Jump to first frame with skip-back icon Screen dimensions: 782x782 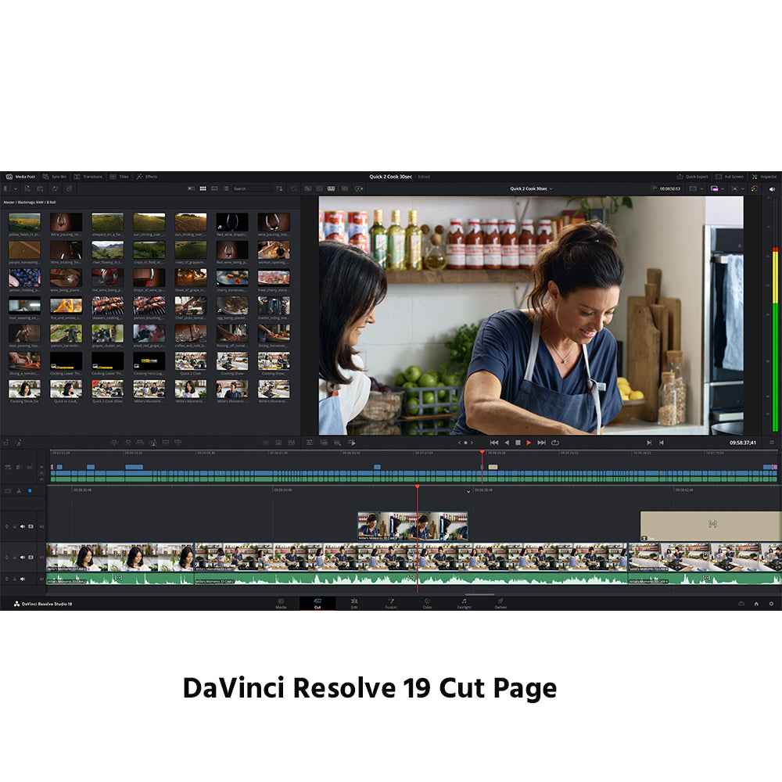pyautogui.click(x=493, y=443)
